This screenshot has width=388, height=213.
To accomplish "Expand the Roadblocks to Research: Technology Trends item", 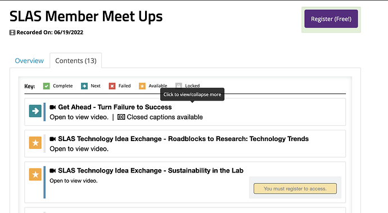I will click(x=183, y=139).
